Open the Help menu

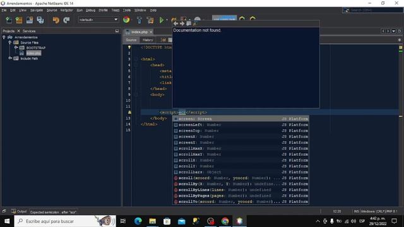tap(153, 10)
